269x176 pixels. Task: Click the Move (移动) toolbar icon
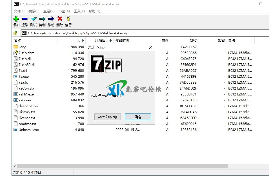(x=51, y=19)
